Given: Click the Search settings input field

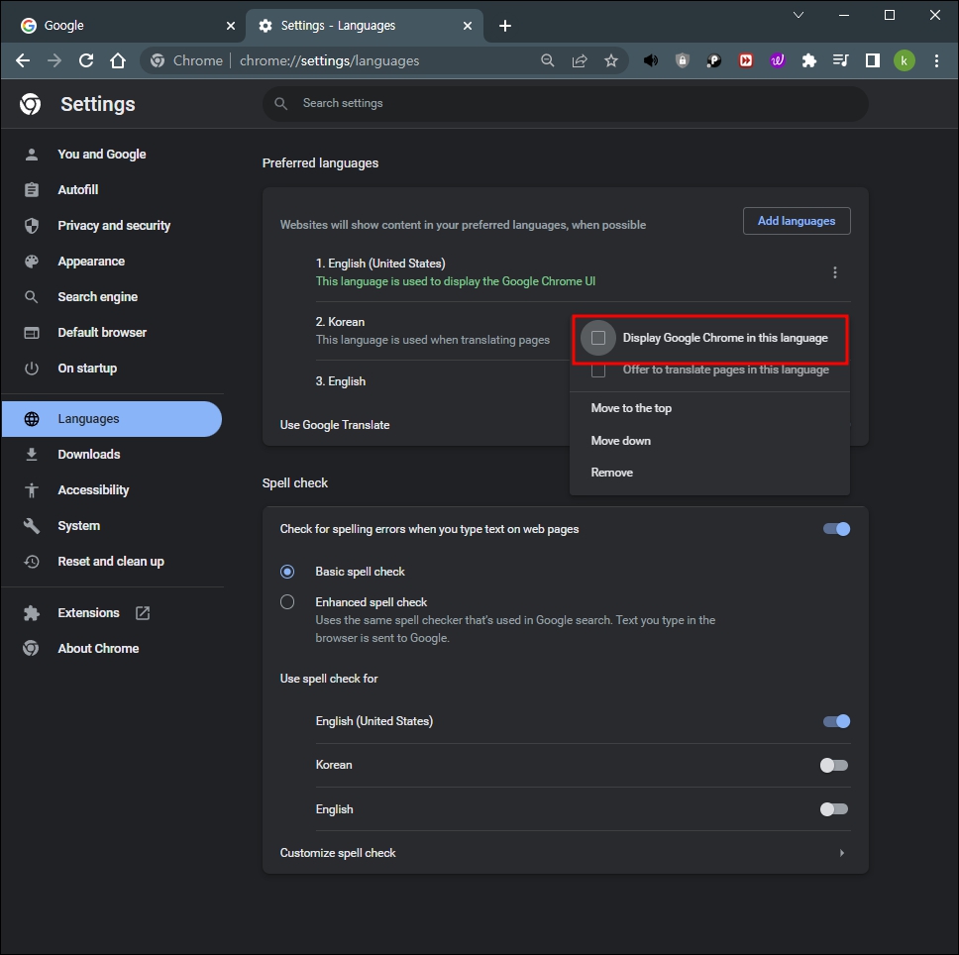Looking at the screenshot, I should tap(565, 103).
